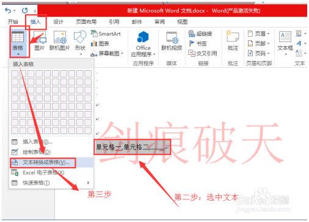The width and height of the screenshot is (309, 222).
Task: Open the 页眉 header dropdown
Action: pyautogui.click(x=258, y=34)
